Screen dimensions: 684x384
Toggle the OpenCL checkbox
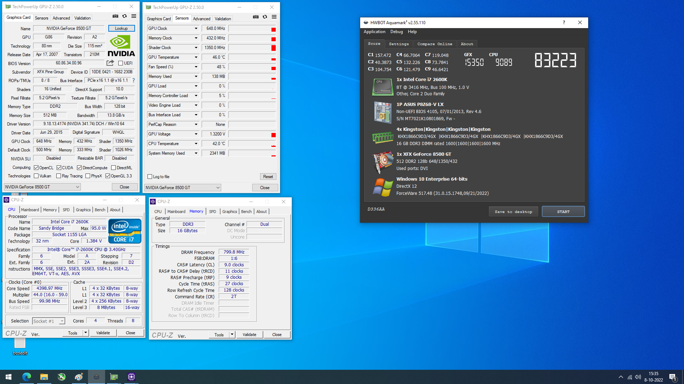click(x=36, y=168)
